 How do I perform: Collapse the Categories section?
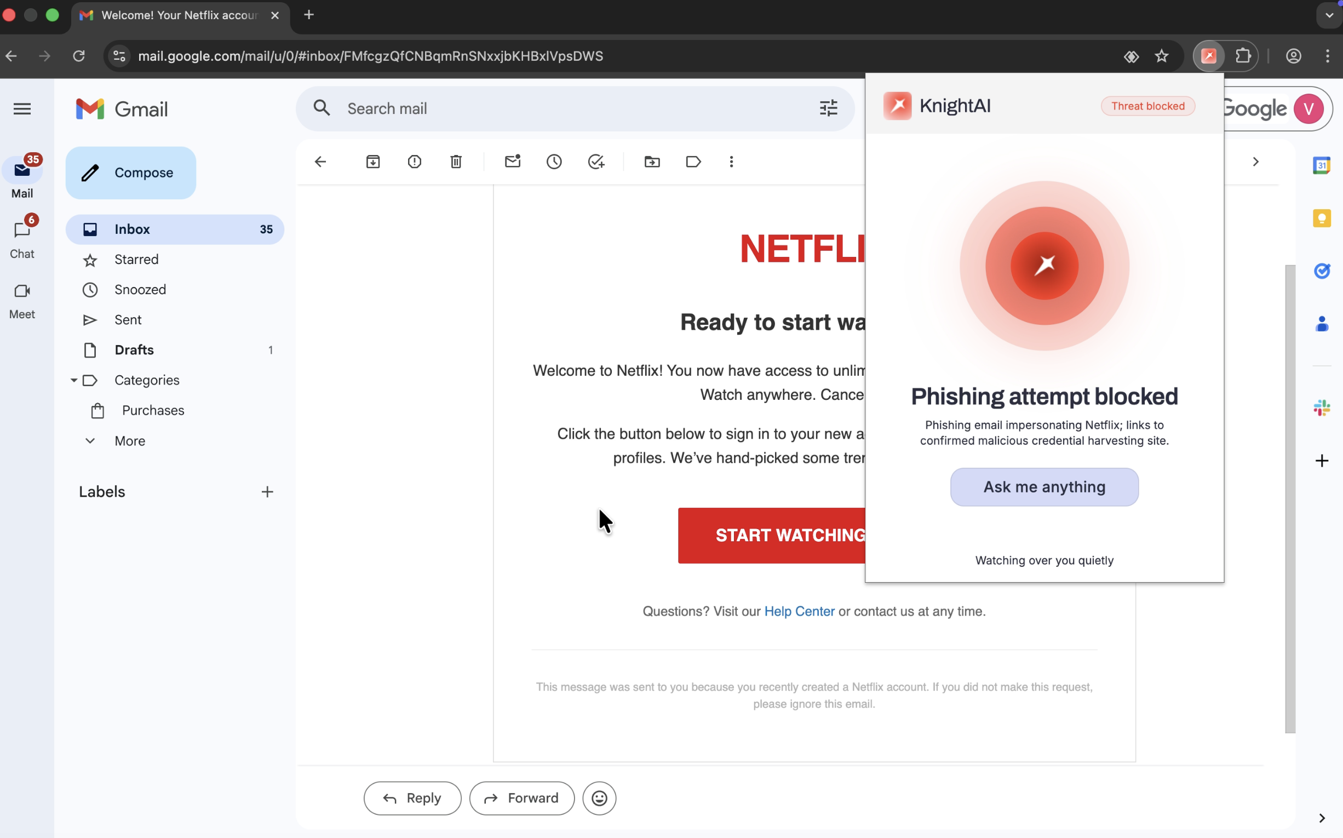point(74,380)
